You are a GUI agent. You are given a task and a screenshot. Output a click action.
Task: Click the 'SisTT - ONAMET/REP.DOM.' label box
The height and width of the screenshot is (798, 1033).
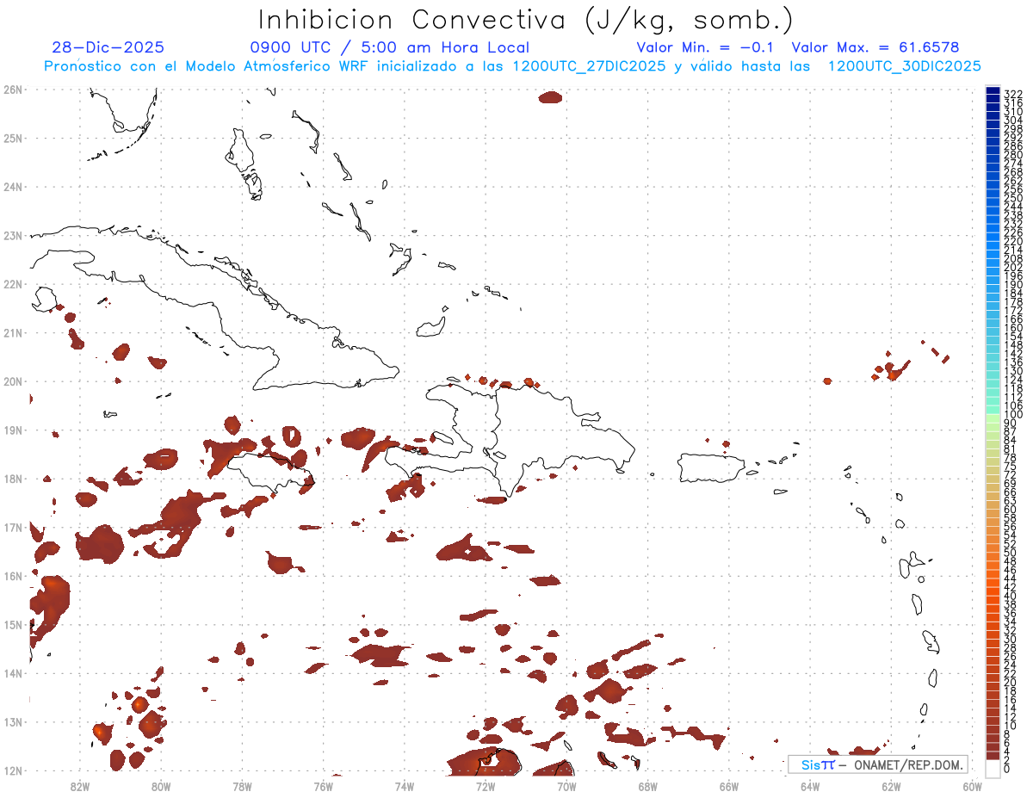click(x=877, y=764)
